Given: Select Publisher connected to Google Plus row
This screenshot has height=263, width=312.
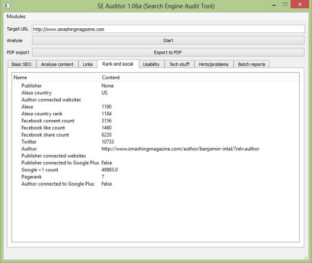Looking at the screenshot, I should click(155, 163).
